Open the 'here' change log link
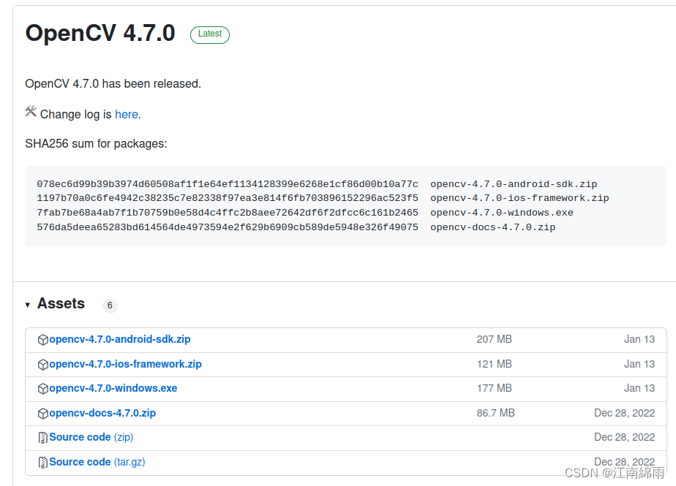The image size is (676, 486). (127, 114)
